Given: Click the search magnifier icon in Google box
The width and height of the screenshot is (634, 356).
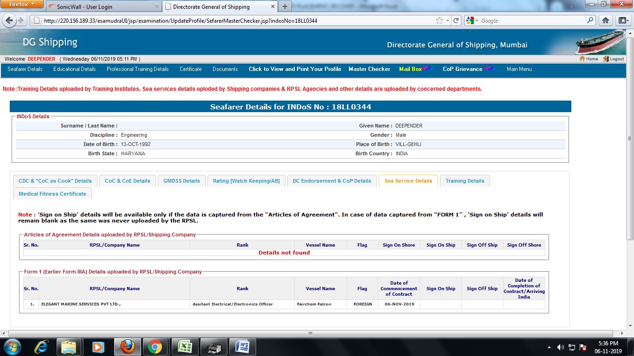Looking at the screenshot, I should (x=590, y=20).
